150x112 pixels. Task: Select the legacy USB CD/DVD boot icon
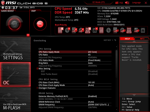pyautogui.click(x=122, y=30)
